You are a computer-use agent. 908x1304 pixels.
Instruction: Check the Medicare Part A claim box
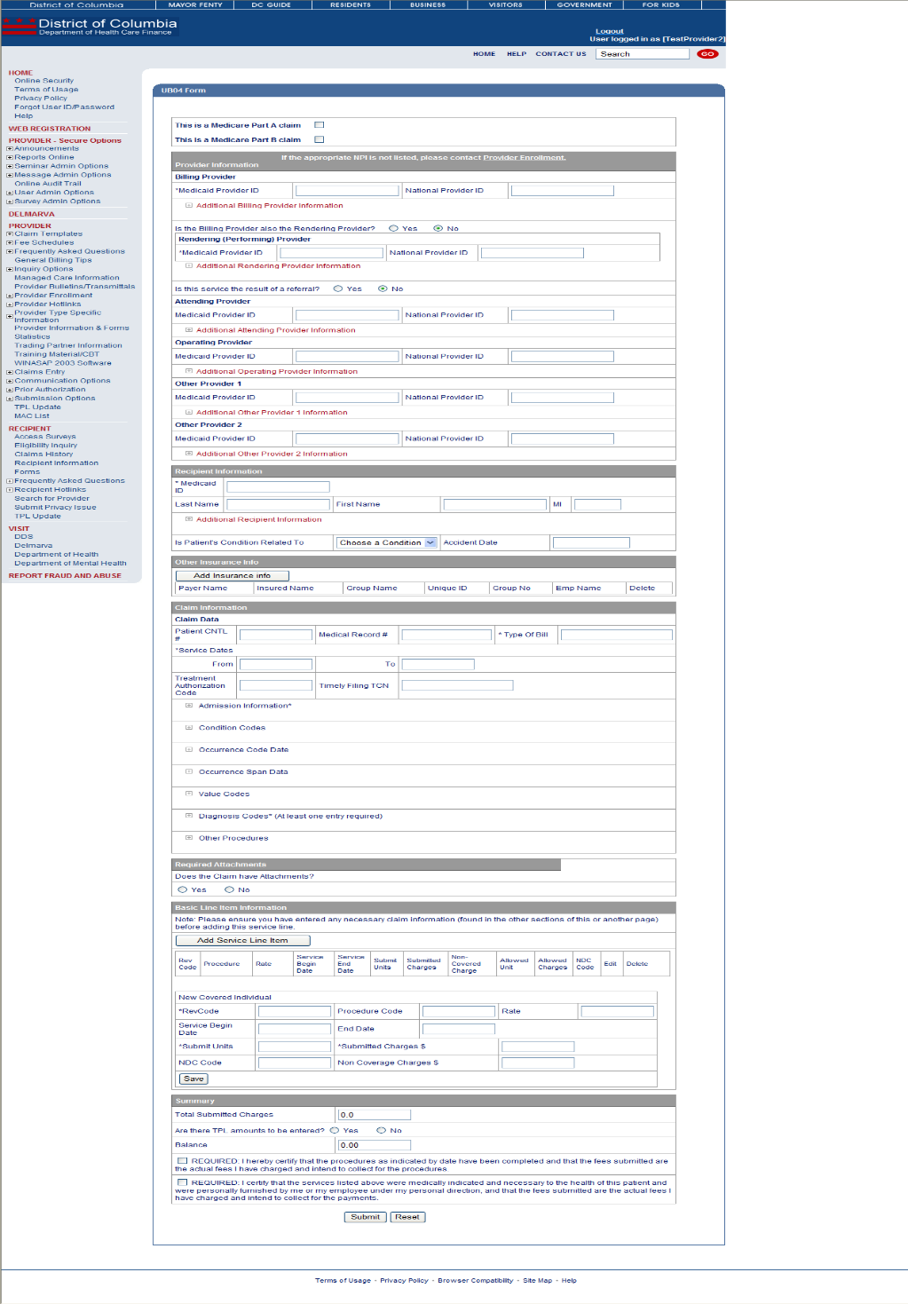point(320,125)
